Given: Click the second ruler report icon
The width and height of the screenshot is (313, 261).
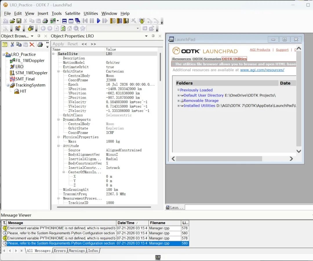Looking at the screenshot, I should (119, 21).
